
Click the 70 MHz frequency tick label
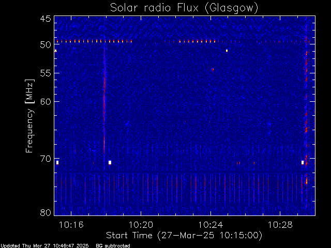[x=46, y=159]
